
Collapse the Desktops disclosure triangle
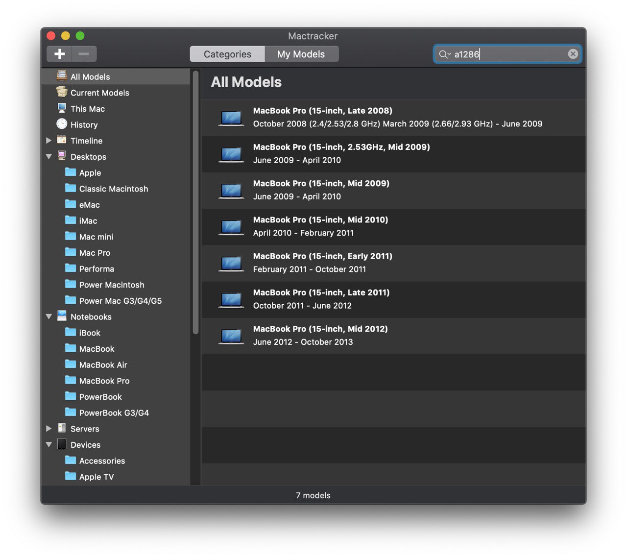point(49,157)
